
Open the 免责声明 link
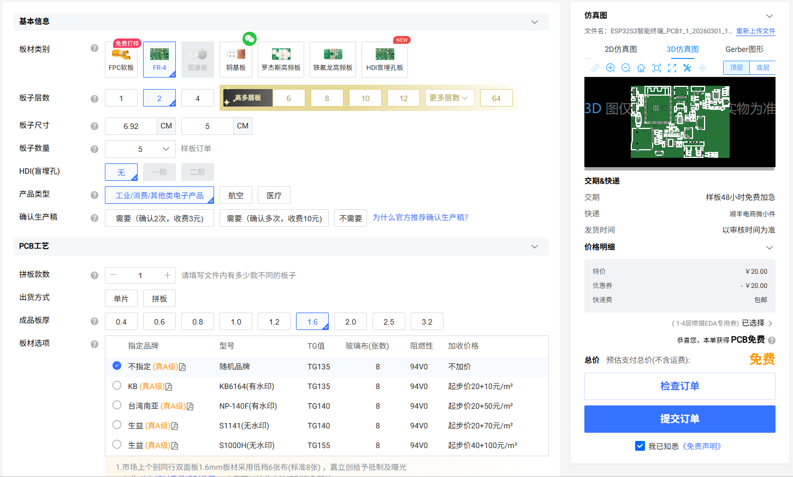[x=702, y=446]
